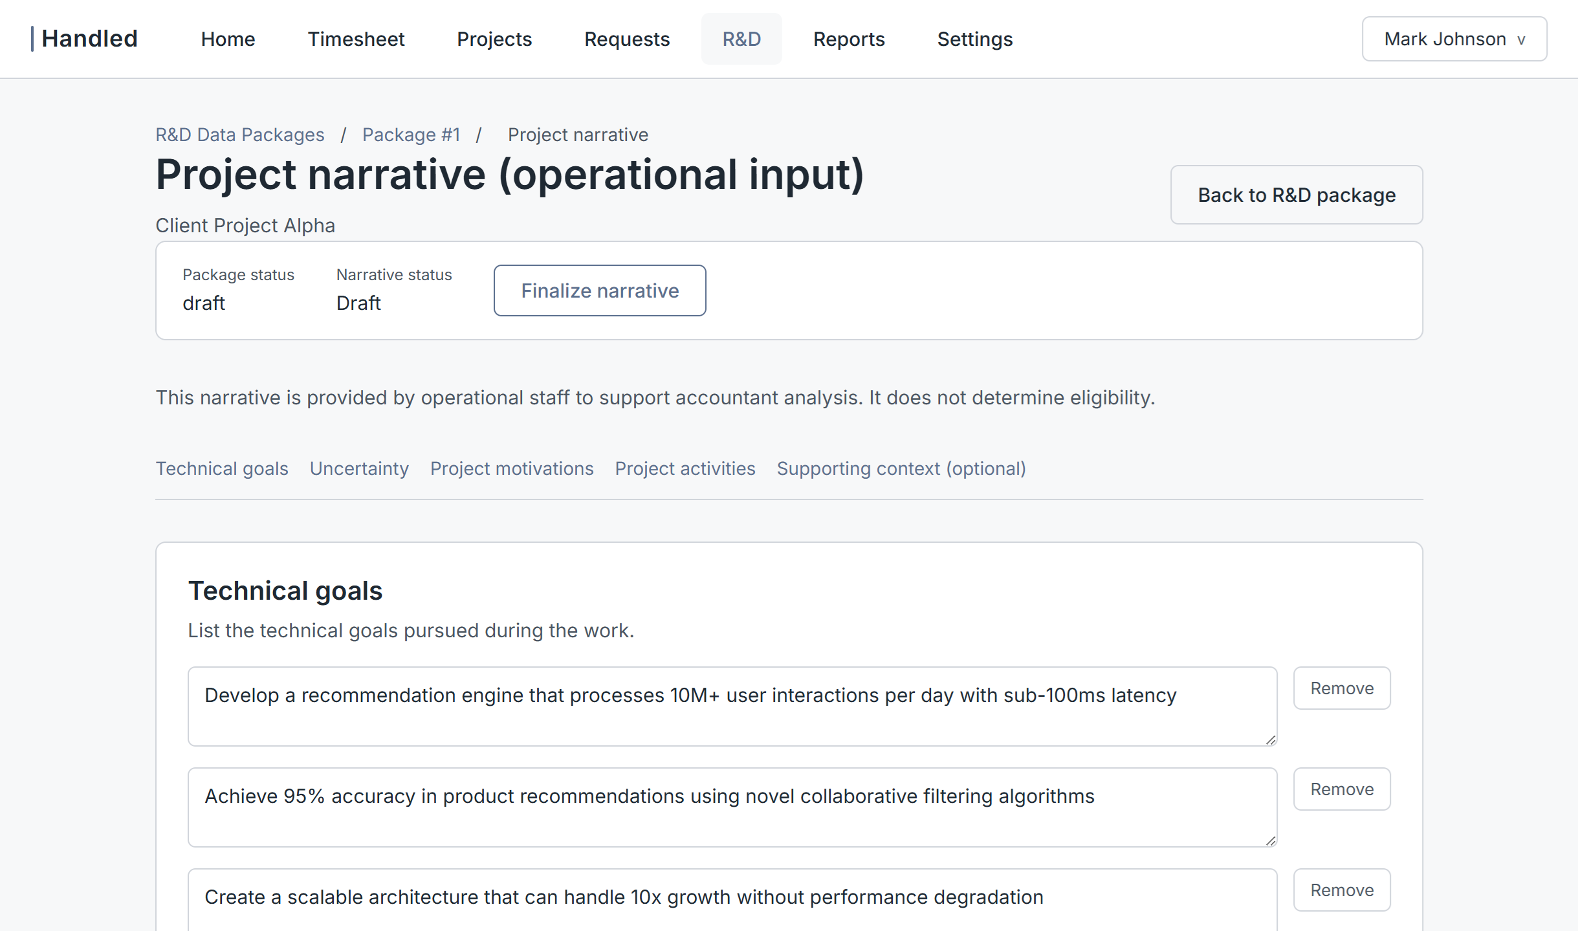The width and height of the screenshot is (1578, 931).
Task: Remove the 95% accuracy goal
Action: pyautogui.click(x=1342, y=789)
